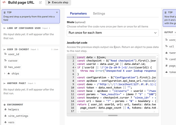The width and height of the screenshot is (176, 125).
Task: Open the Run once for each item dropdown
Action: coord(113,33)
